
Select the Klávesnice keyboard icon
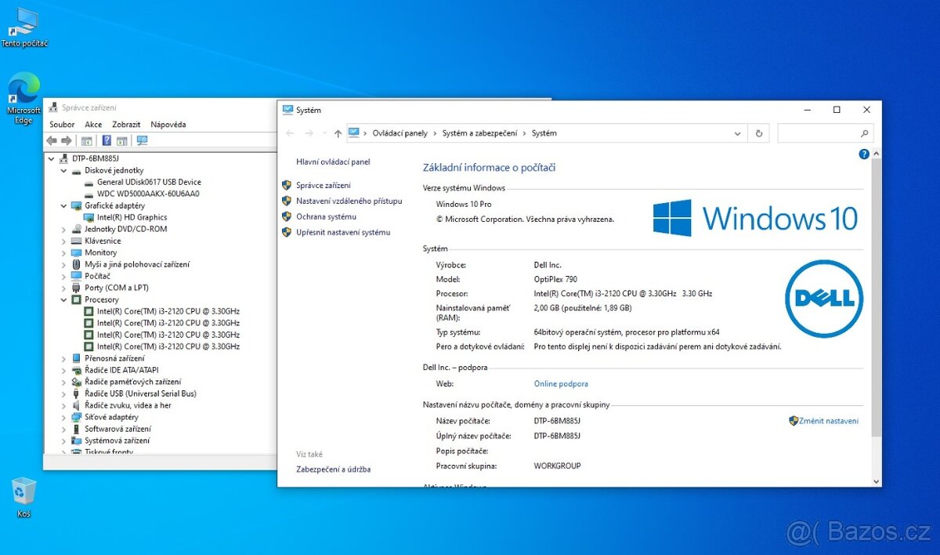coord(77,241)
